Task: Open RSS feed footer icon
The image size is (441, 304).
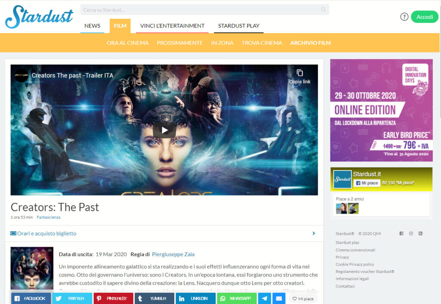Action: pos(420,233)
